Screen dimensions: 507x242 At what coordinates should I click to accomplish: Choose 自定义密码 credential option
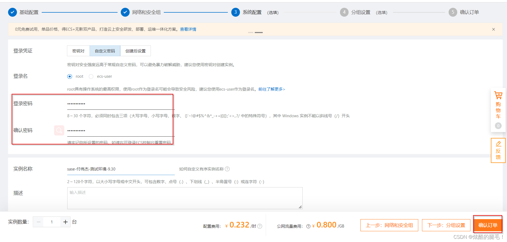point(105,51)
